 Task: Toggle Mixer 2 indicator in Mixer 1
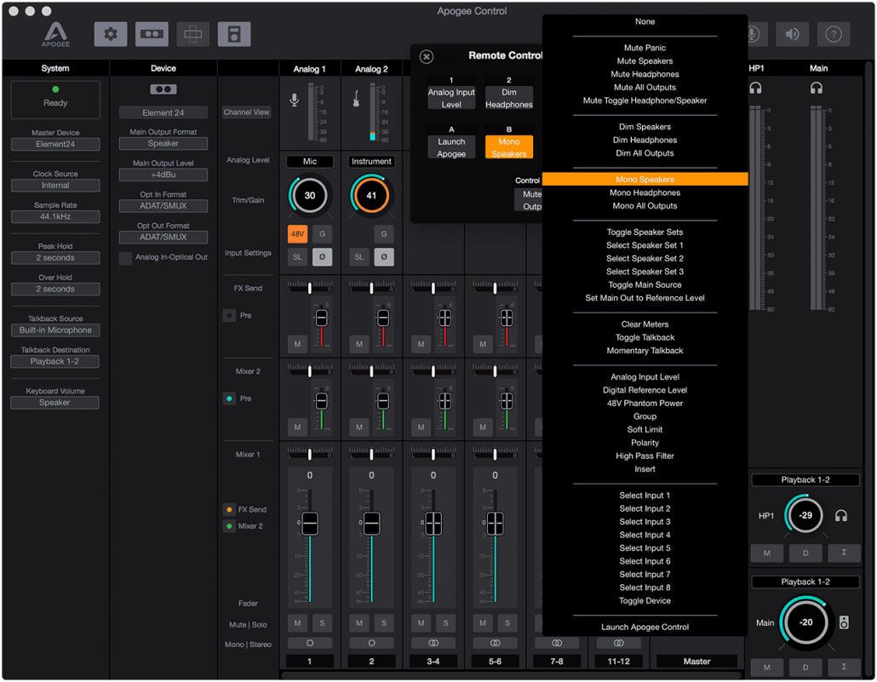click(229, 526)
